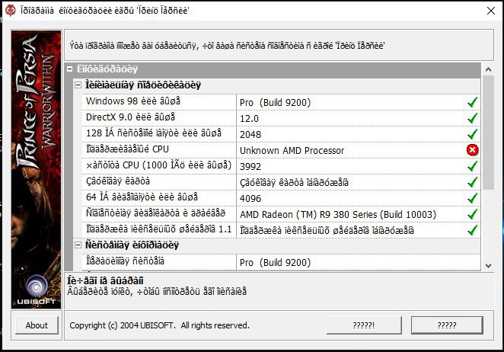Select the 'CPU (1000' speed requirement label
The height and width of the screenshot is (352, 504).
[159, 165]
